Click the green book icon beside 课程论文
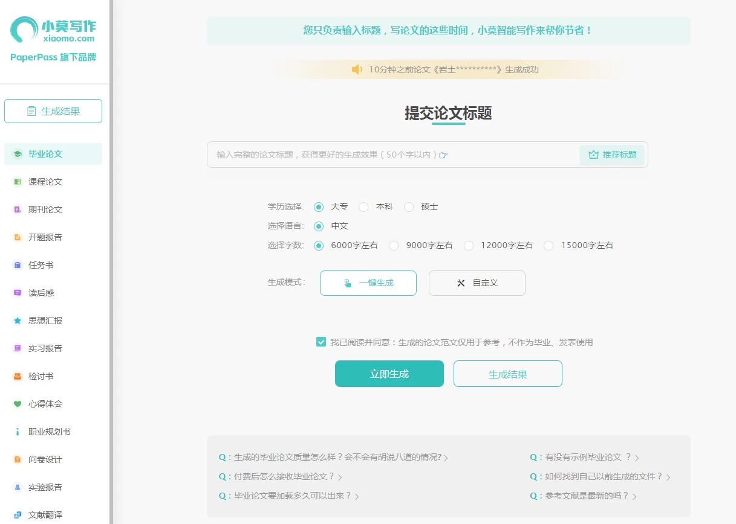Viewport: 736px width, 524px height. coord(18,182)
